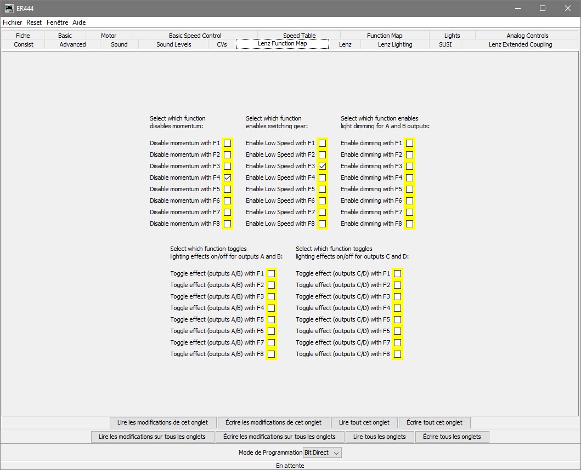Open the Analog Controls tab

pyautogui.click(x=527, y=36)
